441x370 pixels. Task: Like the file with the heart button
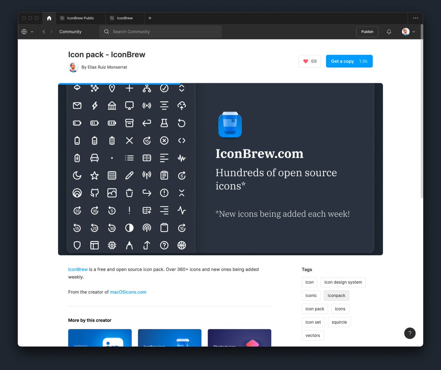point(310,61)
